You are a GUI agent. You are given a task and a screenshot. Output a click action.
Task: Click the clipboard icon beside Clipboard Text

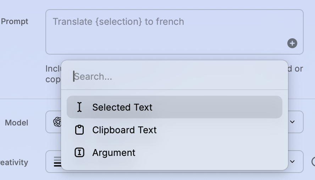pyautogui.click(x=79, y=130)
